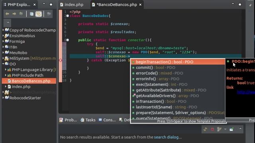
Task: Choose prepare($statement, $driver_options) from the list
Action: (x=178, y=113)
